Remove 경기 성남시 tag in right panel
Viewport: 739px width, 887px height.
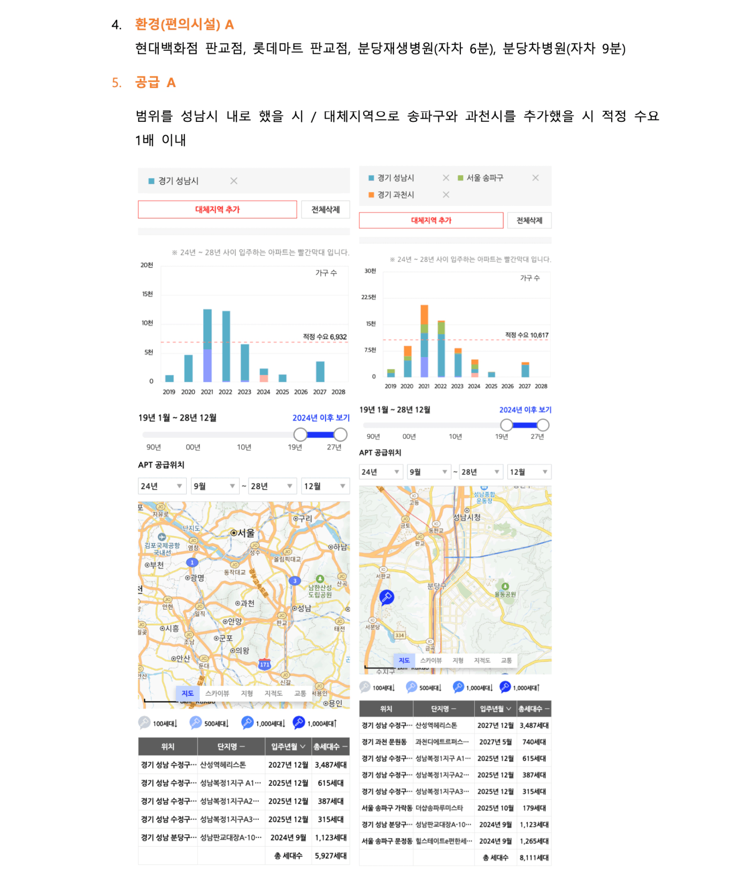tap(446, 178)
